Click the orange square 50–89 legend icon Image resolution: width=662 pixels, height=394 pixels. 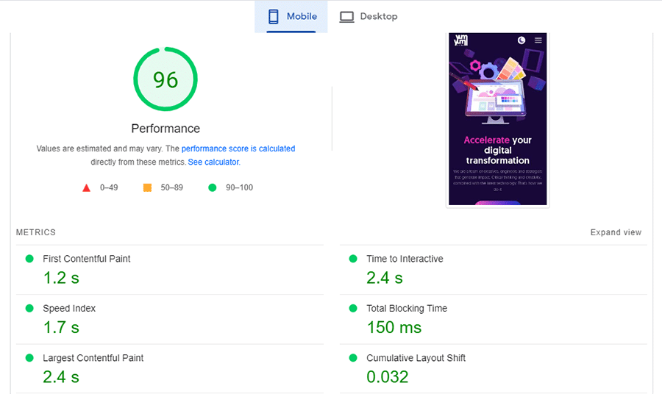point(147,187)
